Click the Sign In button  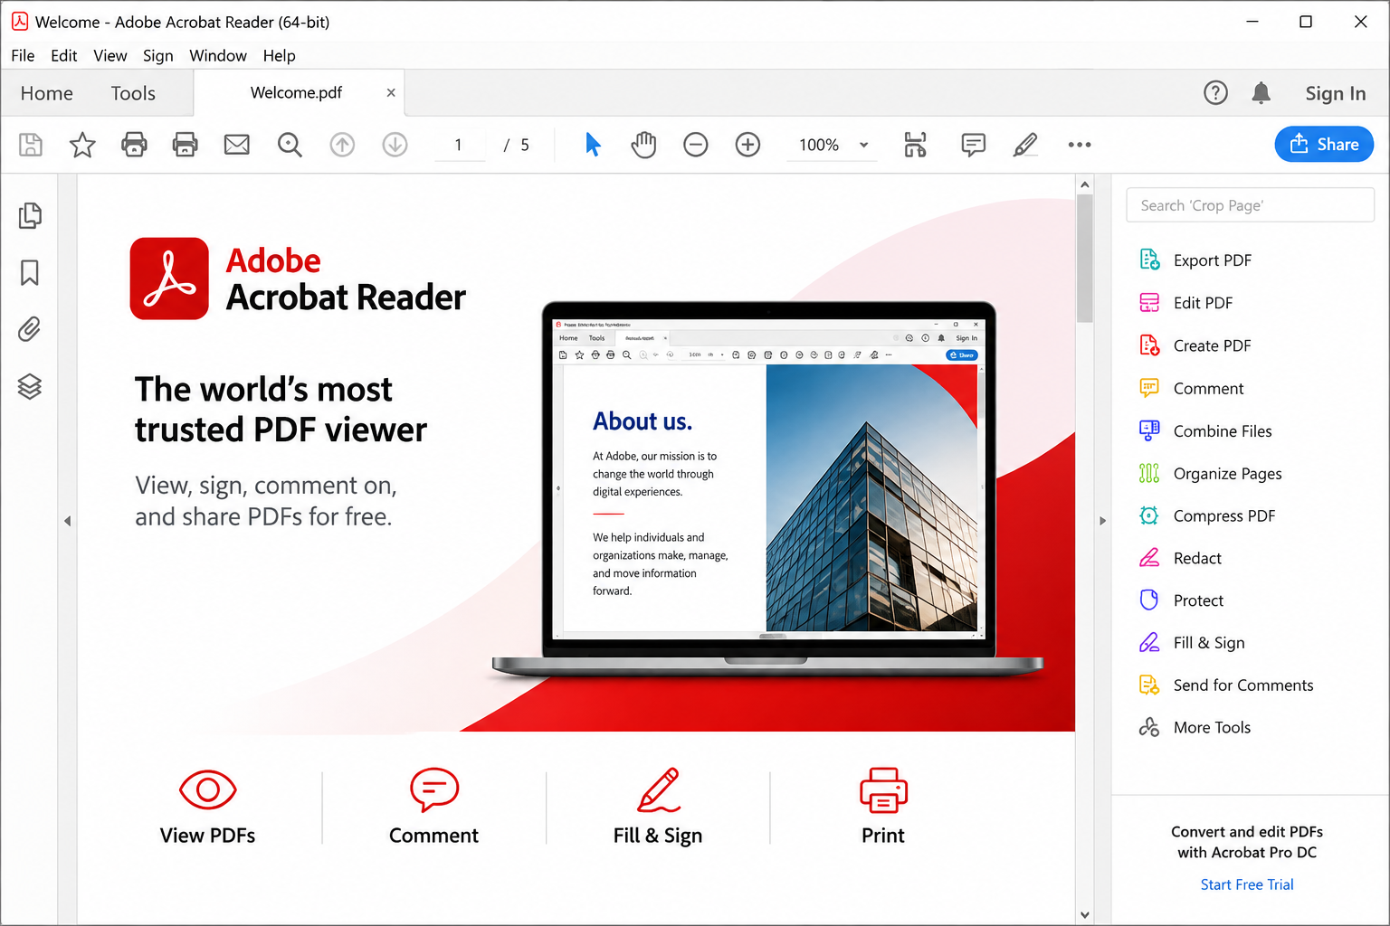pyautogui.click(x=1336, y=93)
